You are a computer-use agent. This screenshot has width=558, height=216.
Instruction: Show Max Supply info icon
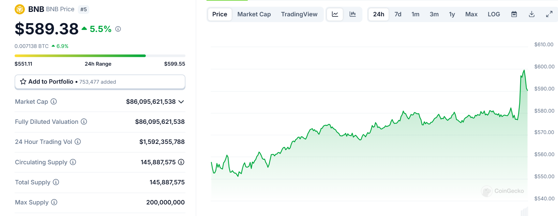(x=54, y=202)
